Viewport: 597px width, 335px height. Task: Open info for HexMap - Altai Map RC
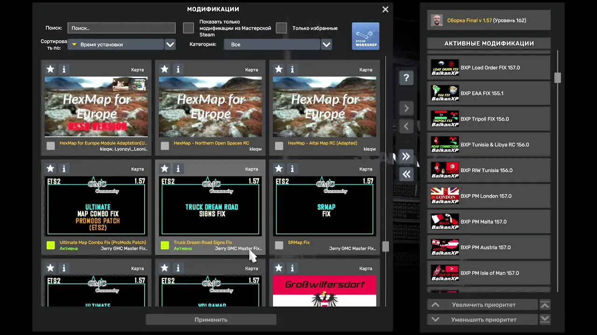point(292,69)
